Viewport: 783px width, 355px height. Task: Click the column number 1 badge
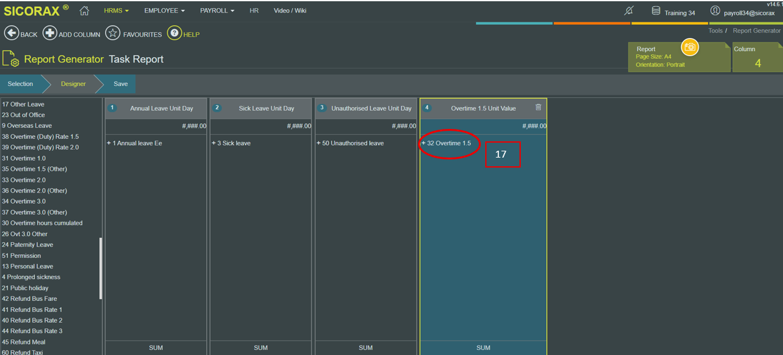pos(113,108)
